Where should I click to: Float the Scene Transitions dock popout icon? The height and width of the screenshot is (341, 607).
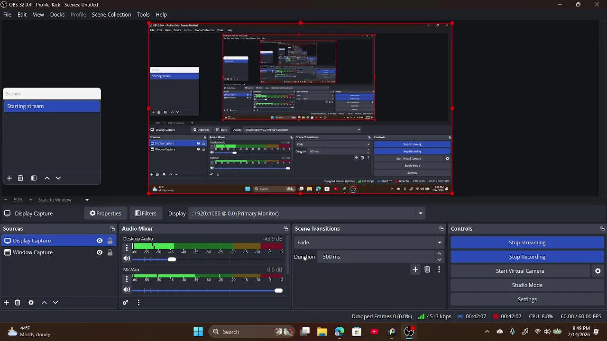[441, 229]
